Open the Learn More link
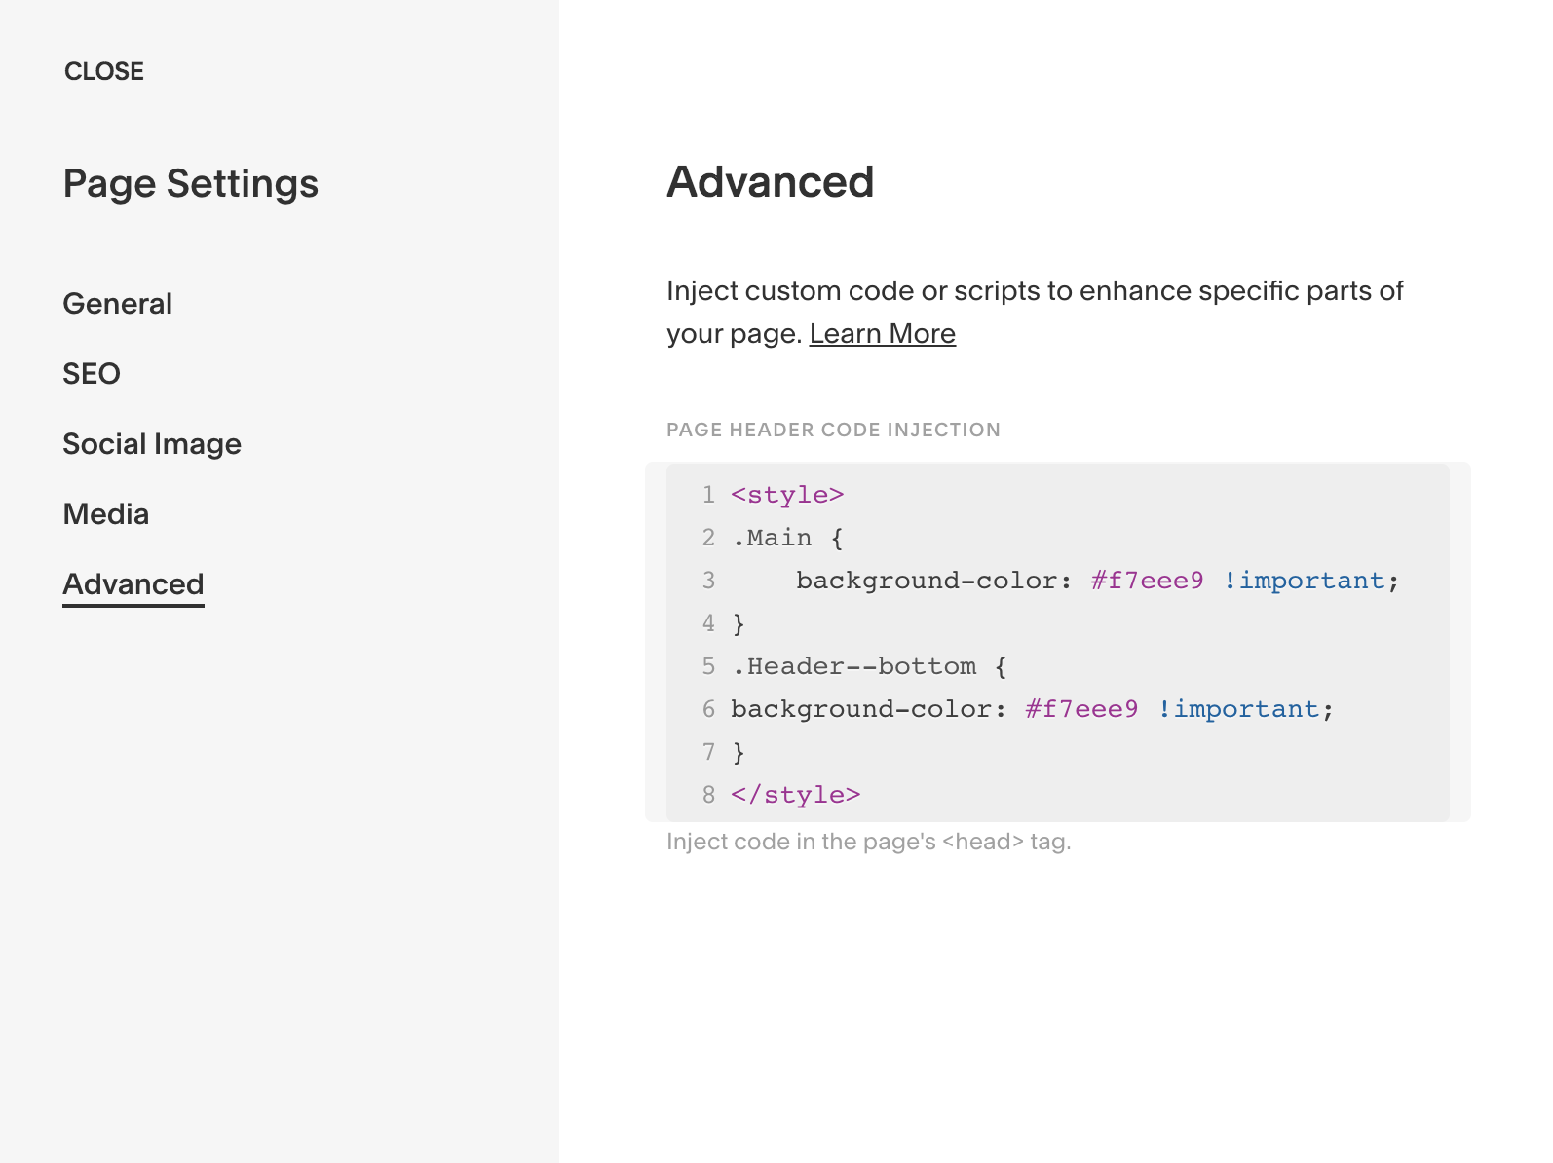The height and width of the screenshot is (1163, 1553). coord(883,334)
